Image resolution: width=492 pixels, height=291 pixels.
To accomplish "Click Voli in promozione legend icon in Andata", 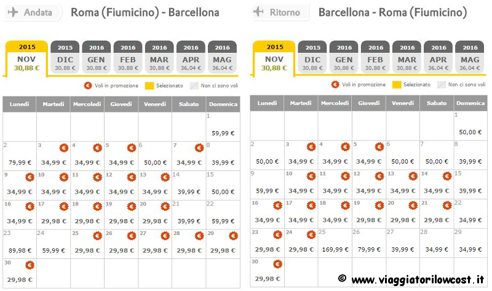I will pos(88,86).
